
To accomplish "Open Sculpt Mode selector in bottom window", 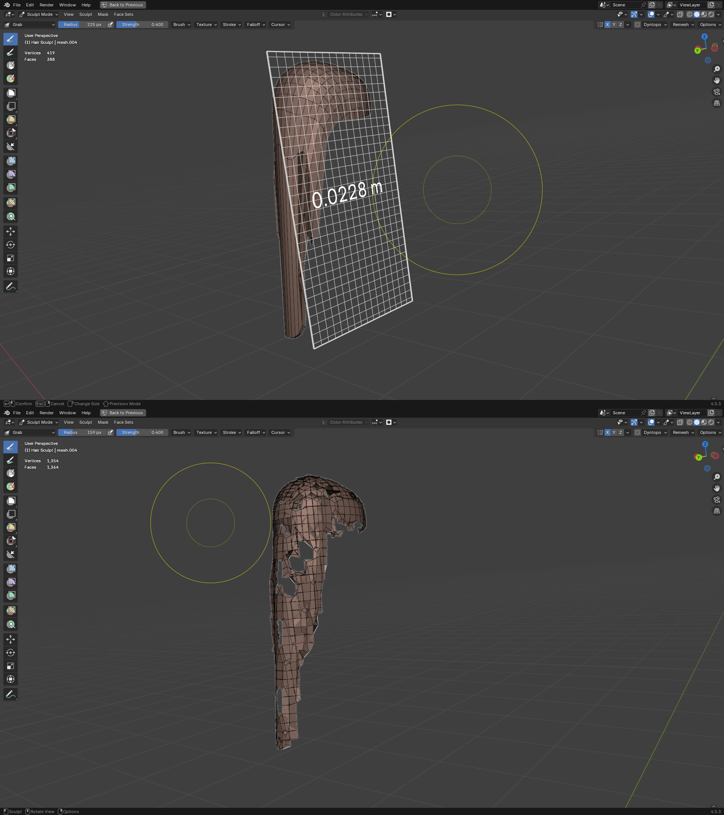I will (39, 422).
